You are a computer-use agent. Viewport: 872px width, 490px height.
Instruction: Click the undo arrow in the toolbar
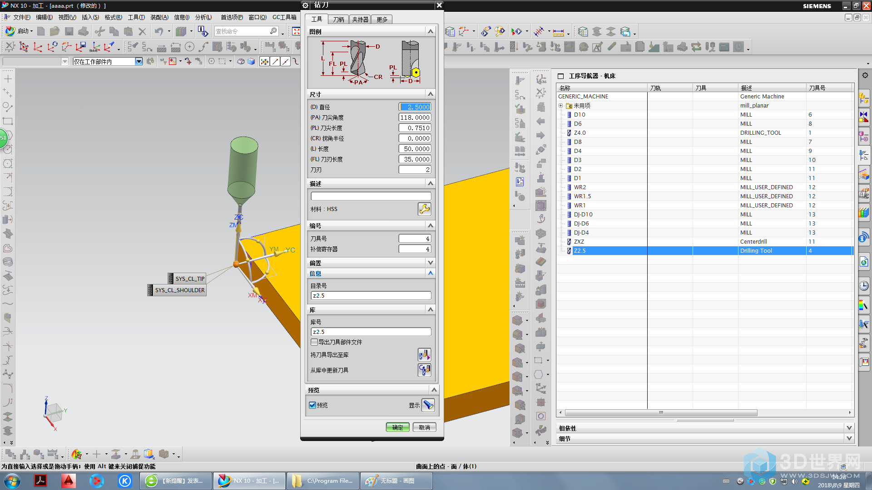click(159, 31)
